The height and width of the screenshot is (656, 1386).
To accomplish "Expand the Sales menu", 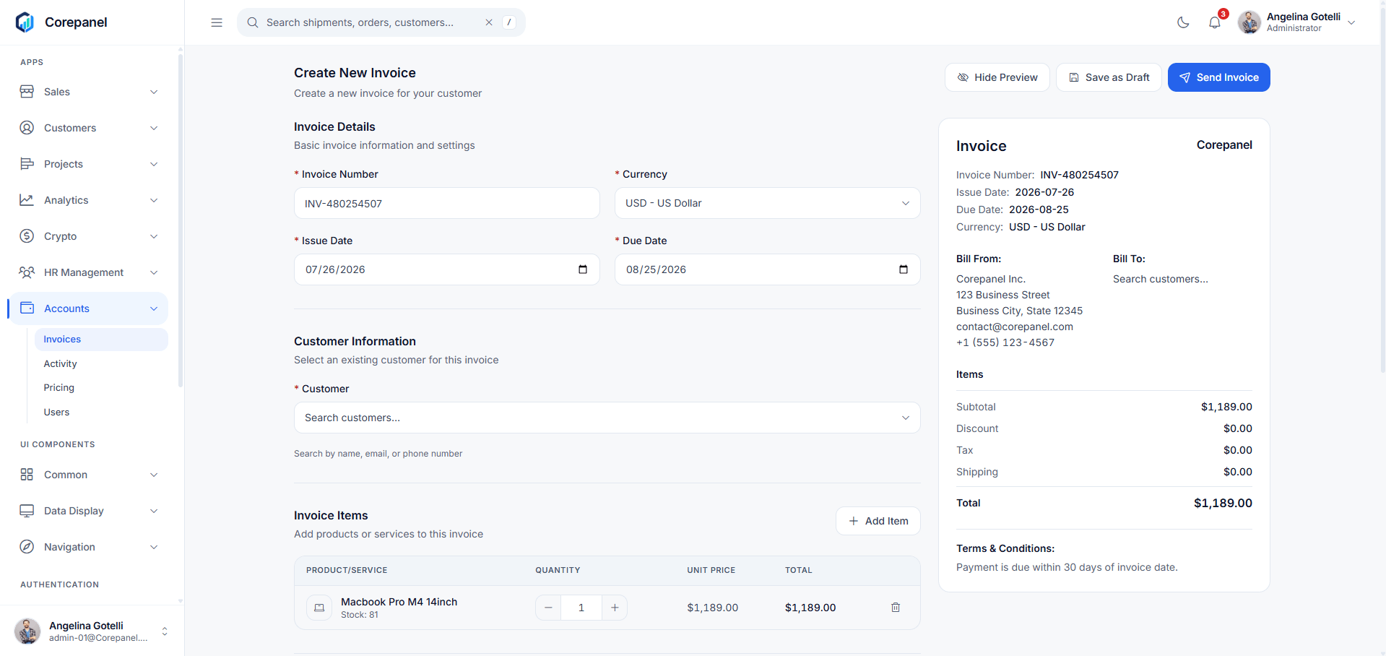I will [88, 92].
